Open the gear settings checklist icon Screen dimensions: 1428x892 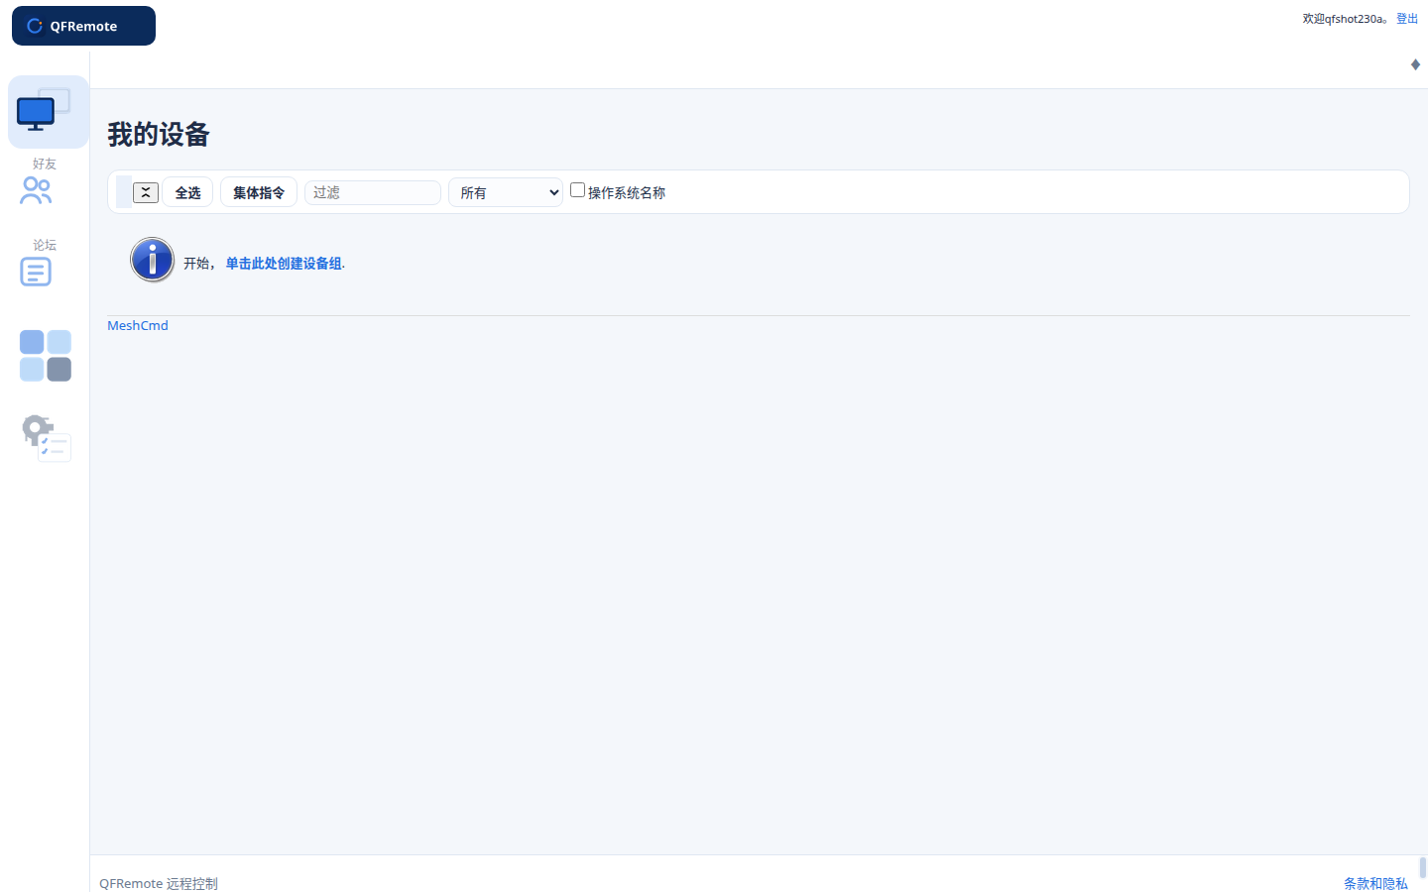tap(47, 438)
